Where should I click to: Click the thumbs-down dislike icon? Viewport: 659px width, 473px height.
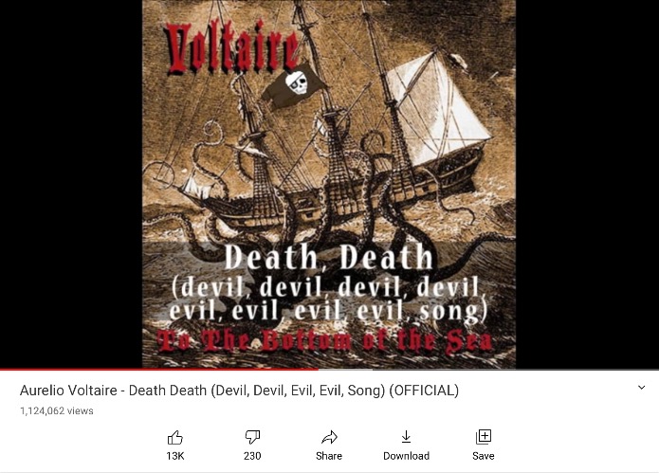point(252,437)
